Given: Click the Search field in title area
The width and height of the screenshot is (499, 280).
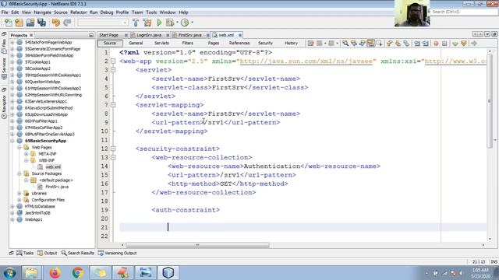Looking at the screenshot, I should pos(463,12).
